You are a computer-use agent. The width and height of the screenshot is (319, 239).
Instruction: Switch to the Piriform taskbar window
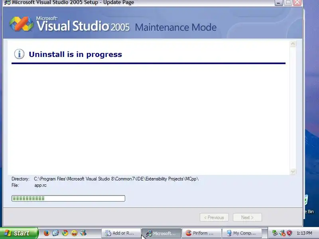pos(202,233)
